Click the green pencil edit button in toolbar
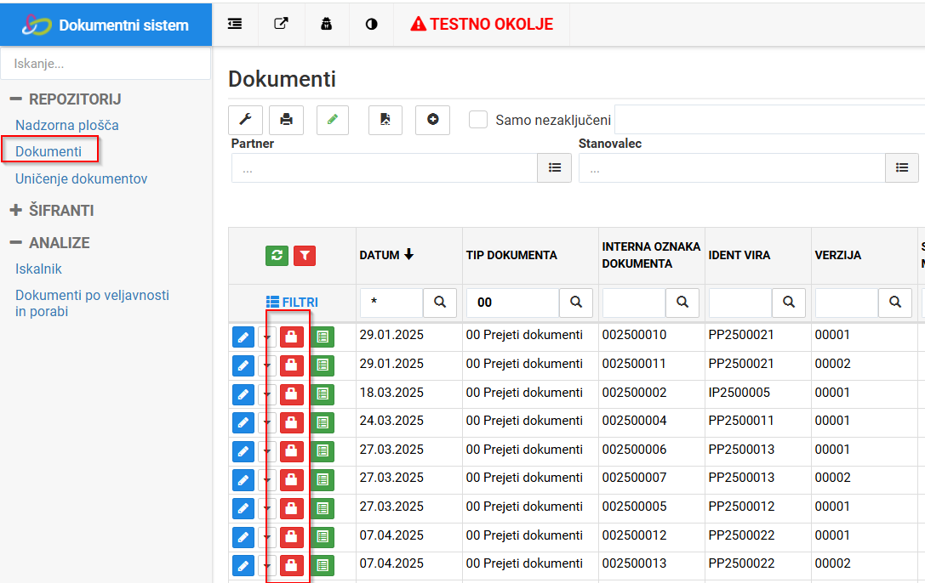This screenshot has width=925, height=583. (x=333, y=120)
